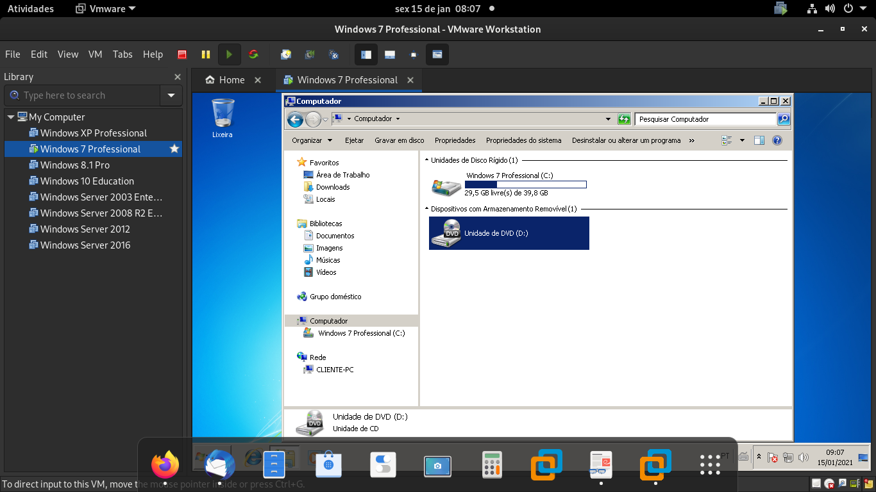876x492 pixels.
Task: Click Desinstalar ou alterar um programa
Action: coord(627,140)
